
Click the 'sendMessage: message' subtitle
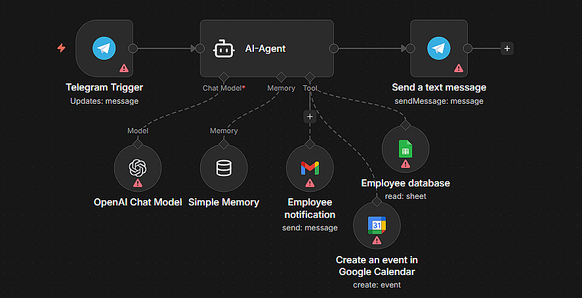439,101
